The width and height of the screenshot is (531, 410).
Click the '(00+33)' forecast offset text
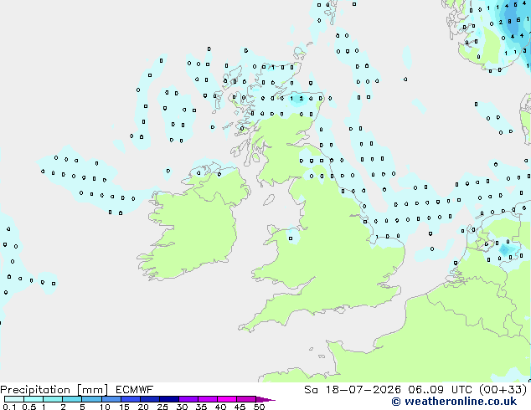(503, 390)
